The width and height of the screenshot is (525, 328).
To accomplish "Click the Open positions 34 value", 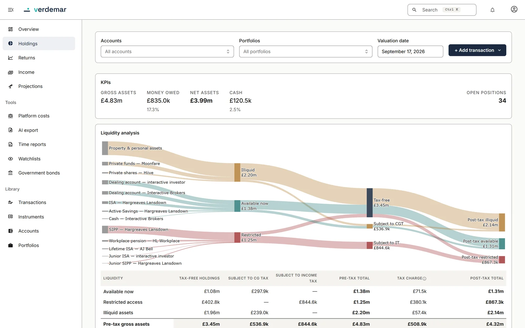I will [x=502, y=101].
